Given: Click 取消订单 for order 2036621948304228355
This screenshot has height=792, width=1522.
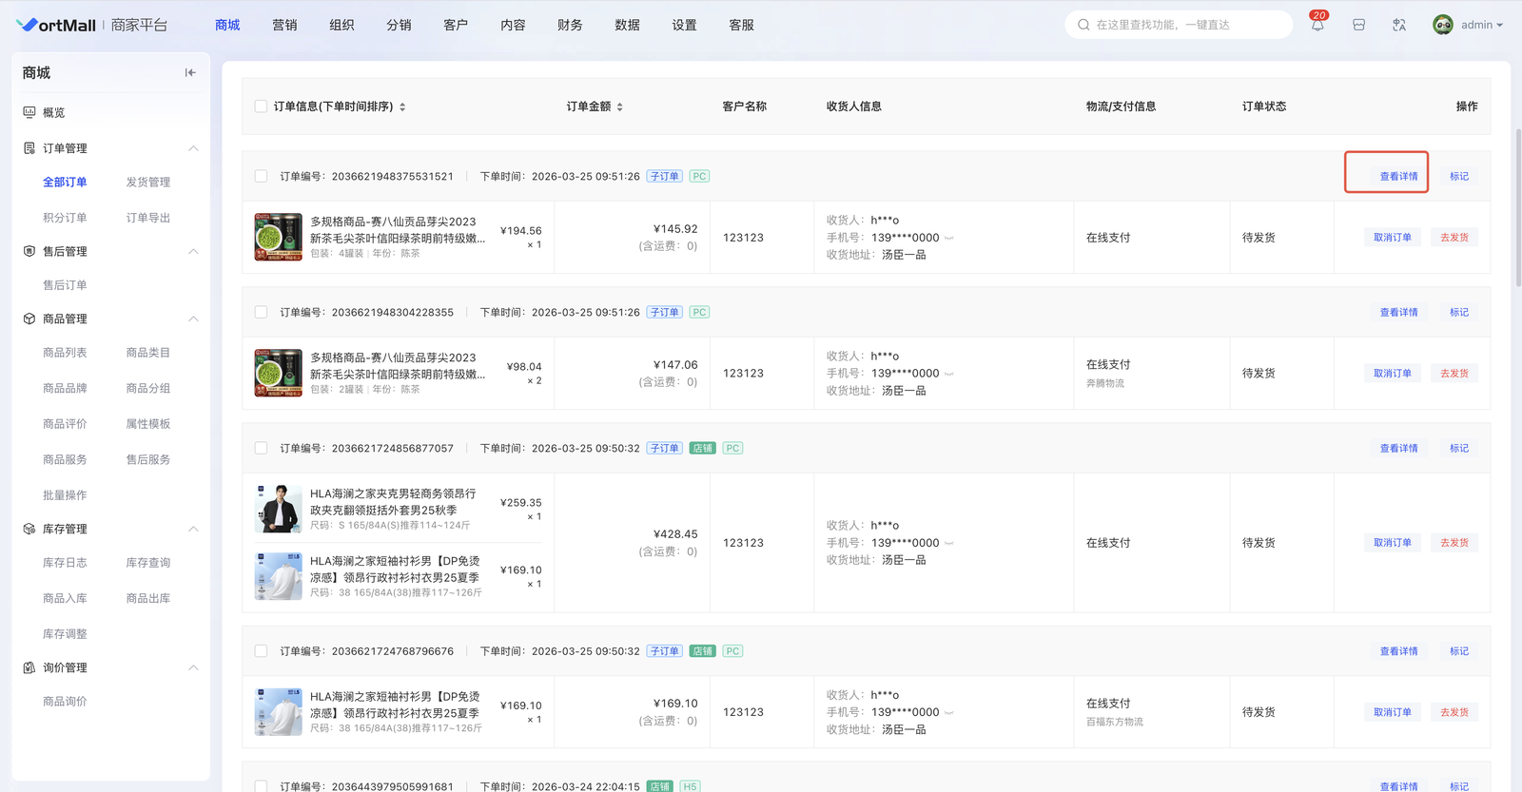Looking at the screenshot, I should [1392, 374].
